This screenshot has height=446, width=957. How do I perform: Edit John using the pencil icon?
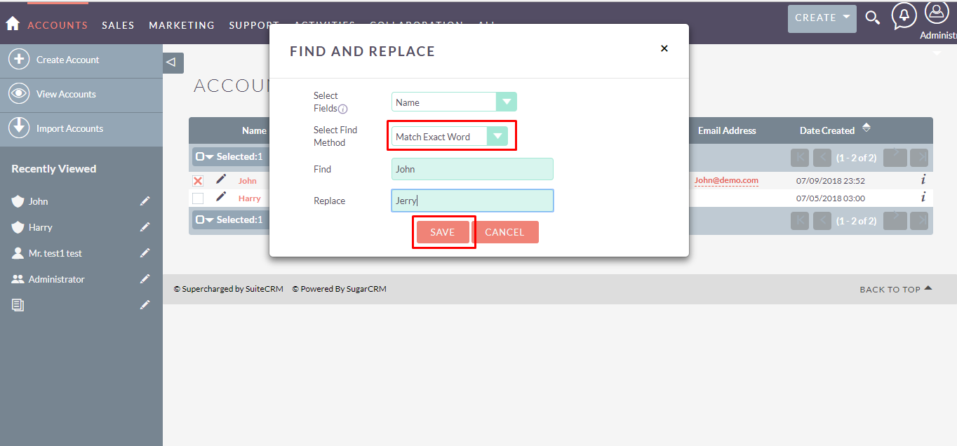pyautogui.click(x=220, y=180)
